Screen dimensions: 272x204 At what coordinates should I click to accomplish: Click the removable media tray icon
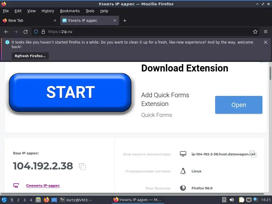[x=224, y=200]
